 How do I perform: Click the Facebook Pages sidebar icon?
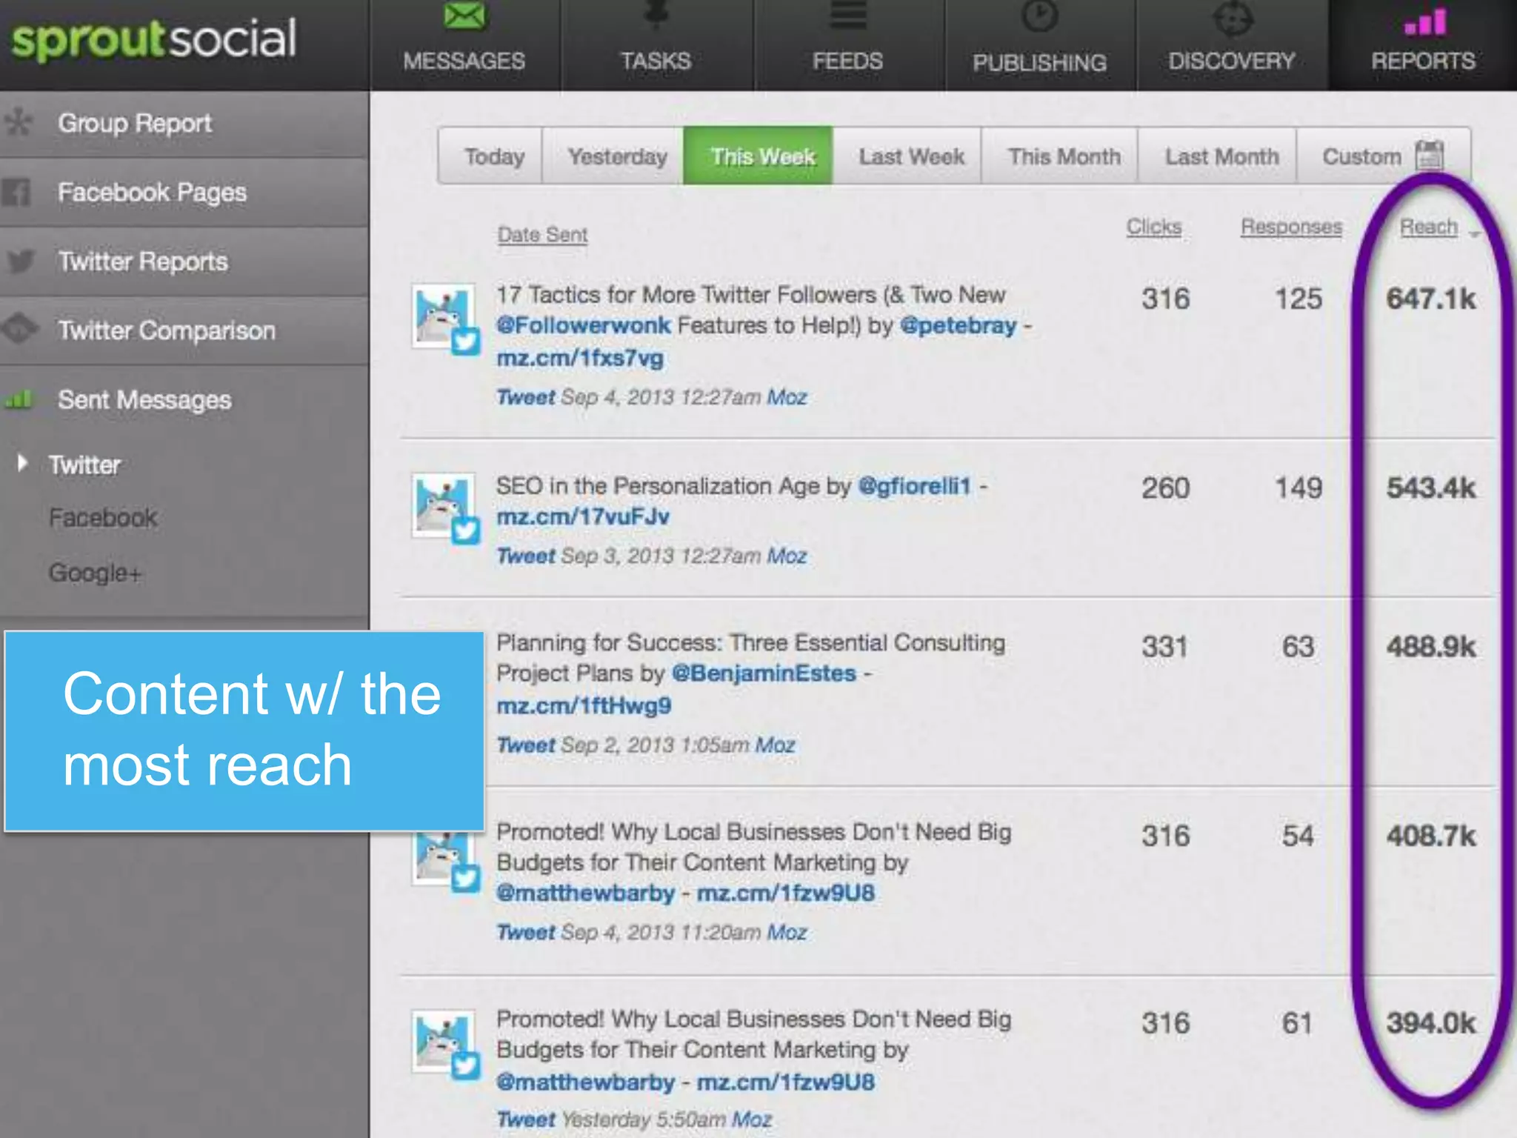[x=16, y=193]
